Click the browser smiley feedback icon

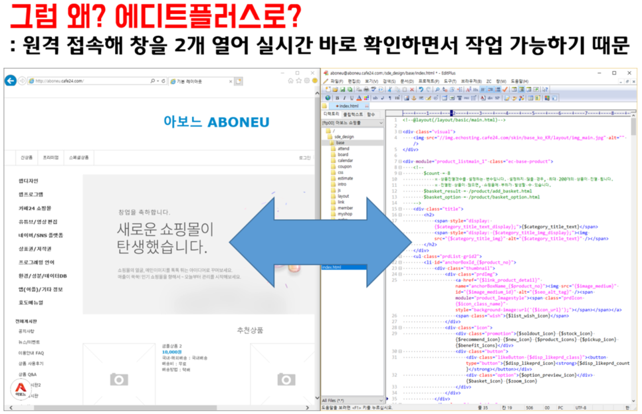click(x=314, y=80)
